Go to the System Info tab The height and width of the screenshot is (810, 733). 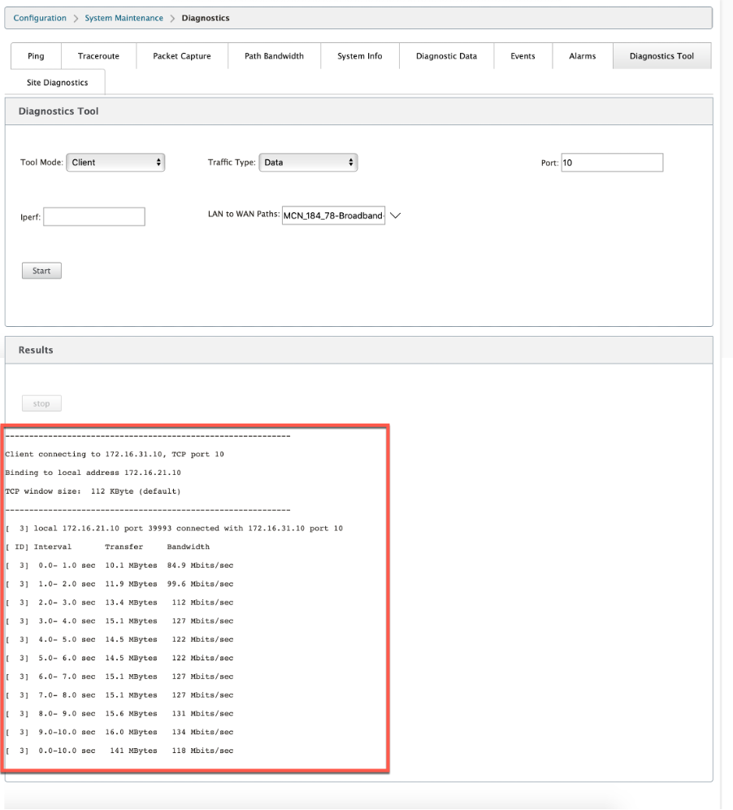(360, 56)
